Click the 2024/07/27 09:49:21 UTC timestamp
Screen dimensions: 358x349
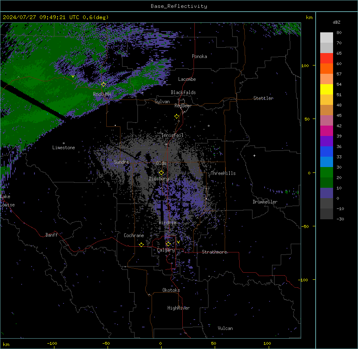pos(41,17)
